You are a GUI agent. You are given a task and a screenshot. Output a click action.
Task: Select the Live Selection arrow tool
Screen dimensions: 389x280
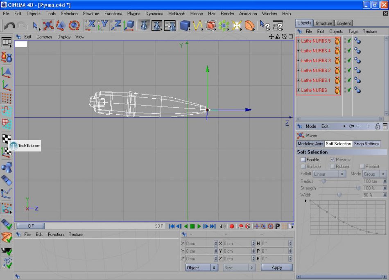point(35,25)
